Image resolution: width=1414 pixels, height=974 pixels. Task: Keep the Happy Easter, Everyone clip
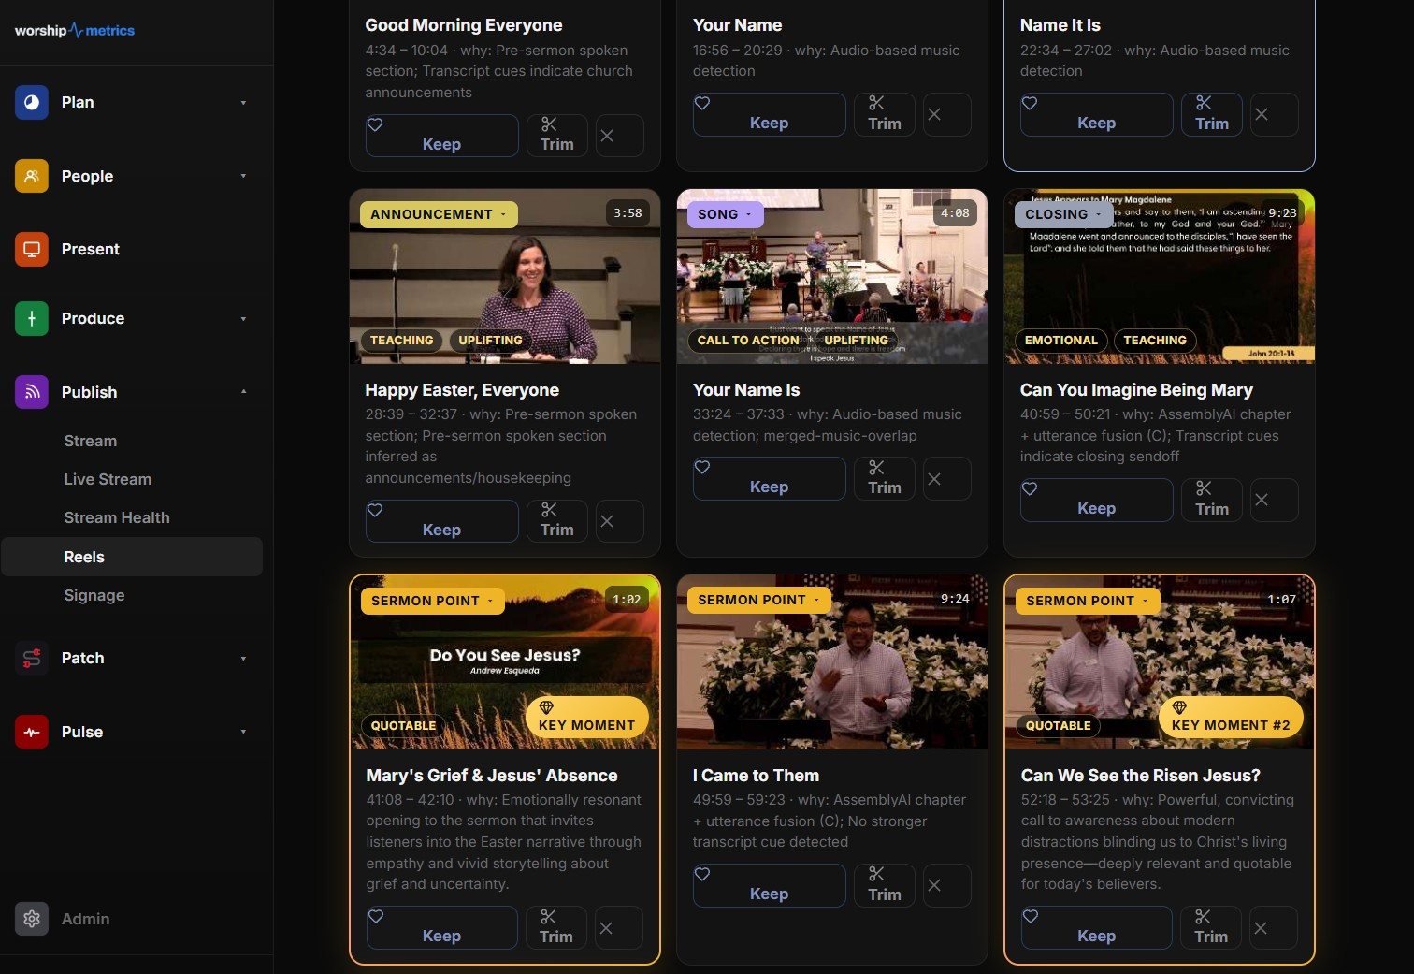coord(441,521)
